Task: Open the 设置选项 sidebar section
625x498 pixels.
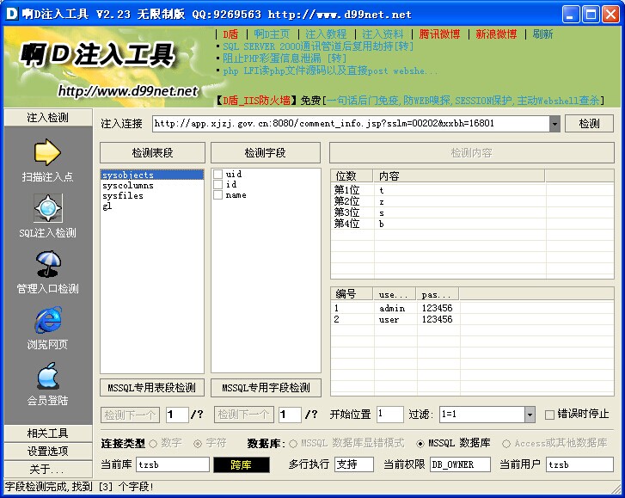Action: click(48, 451)
